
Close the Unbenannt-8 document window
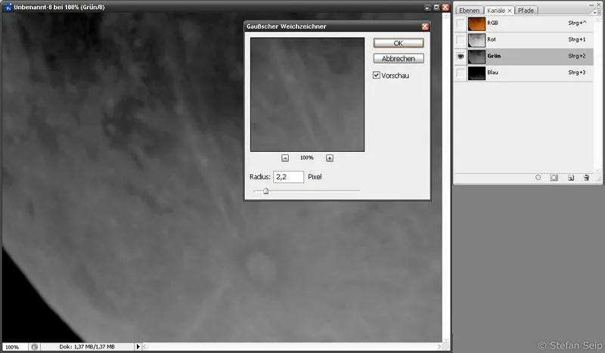point(445,8)
